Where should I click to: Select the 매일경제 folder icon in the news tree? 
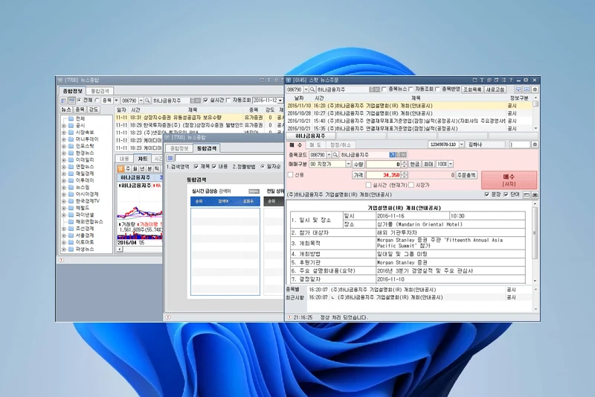tap(69, 173)
